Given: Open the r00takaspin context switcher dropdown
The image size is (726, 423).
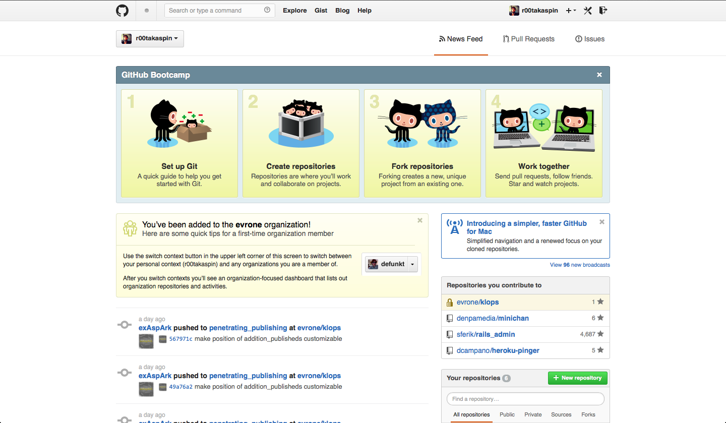Looking at the screenshot, I should [150, 39].
